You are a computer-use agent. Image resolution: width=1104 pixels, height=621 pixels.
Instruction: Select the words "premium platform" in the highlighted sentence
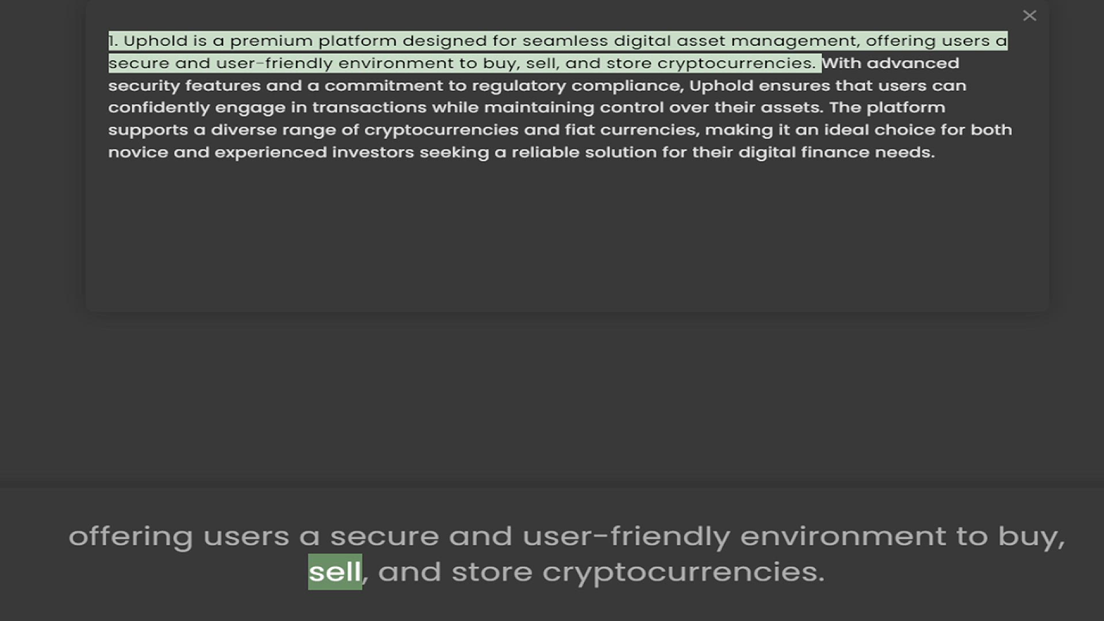pyautogui.click(x=313, y=41)
